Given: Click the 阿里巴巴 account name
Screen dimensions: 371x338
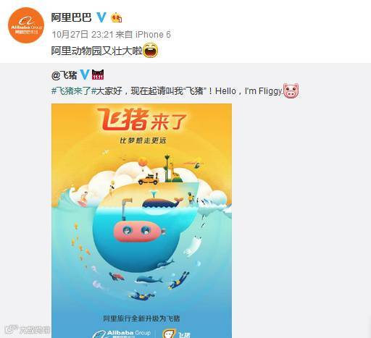Looking at the screenshot, I should click(72, 17).
